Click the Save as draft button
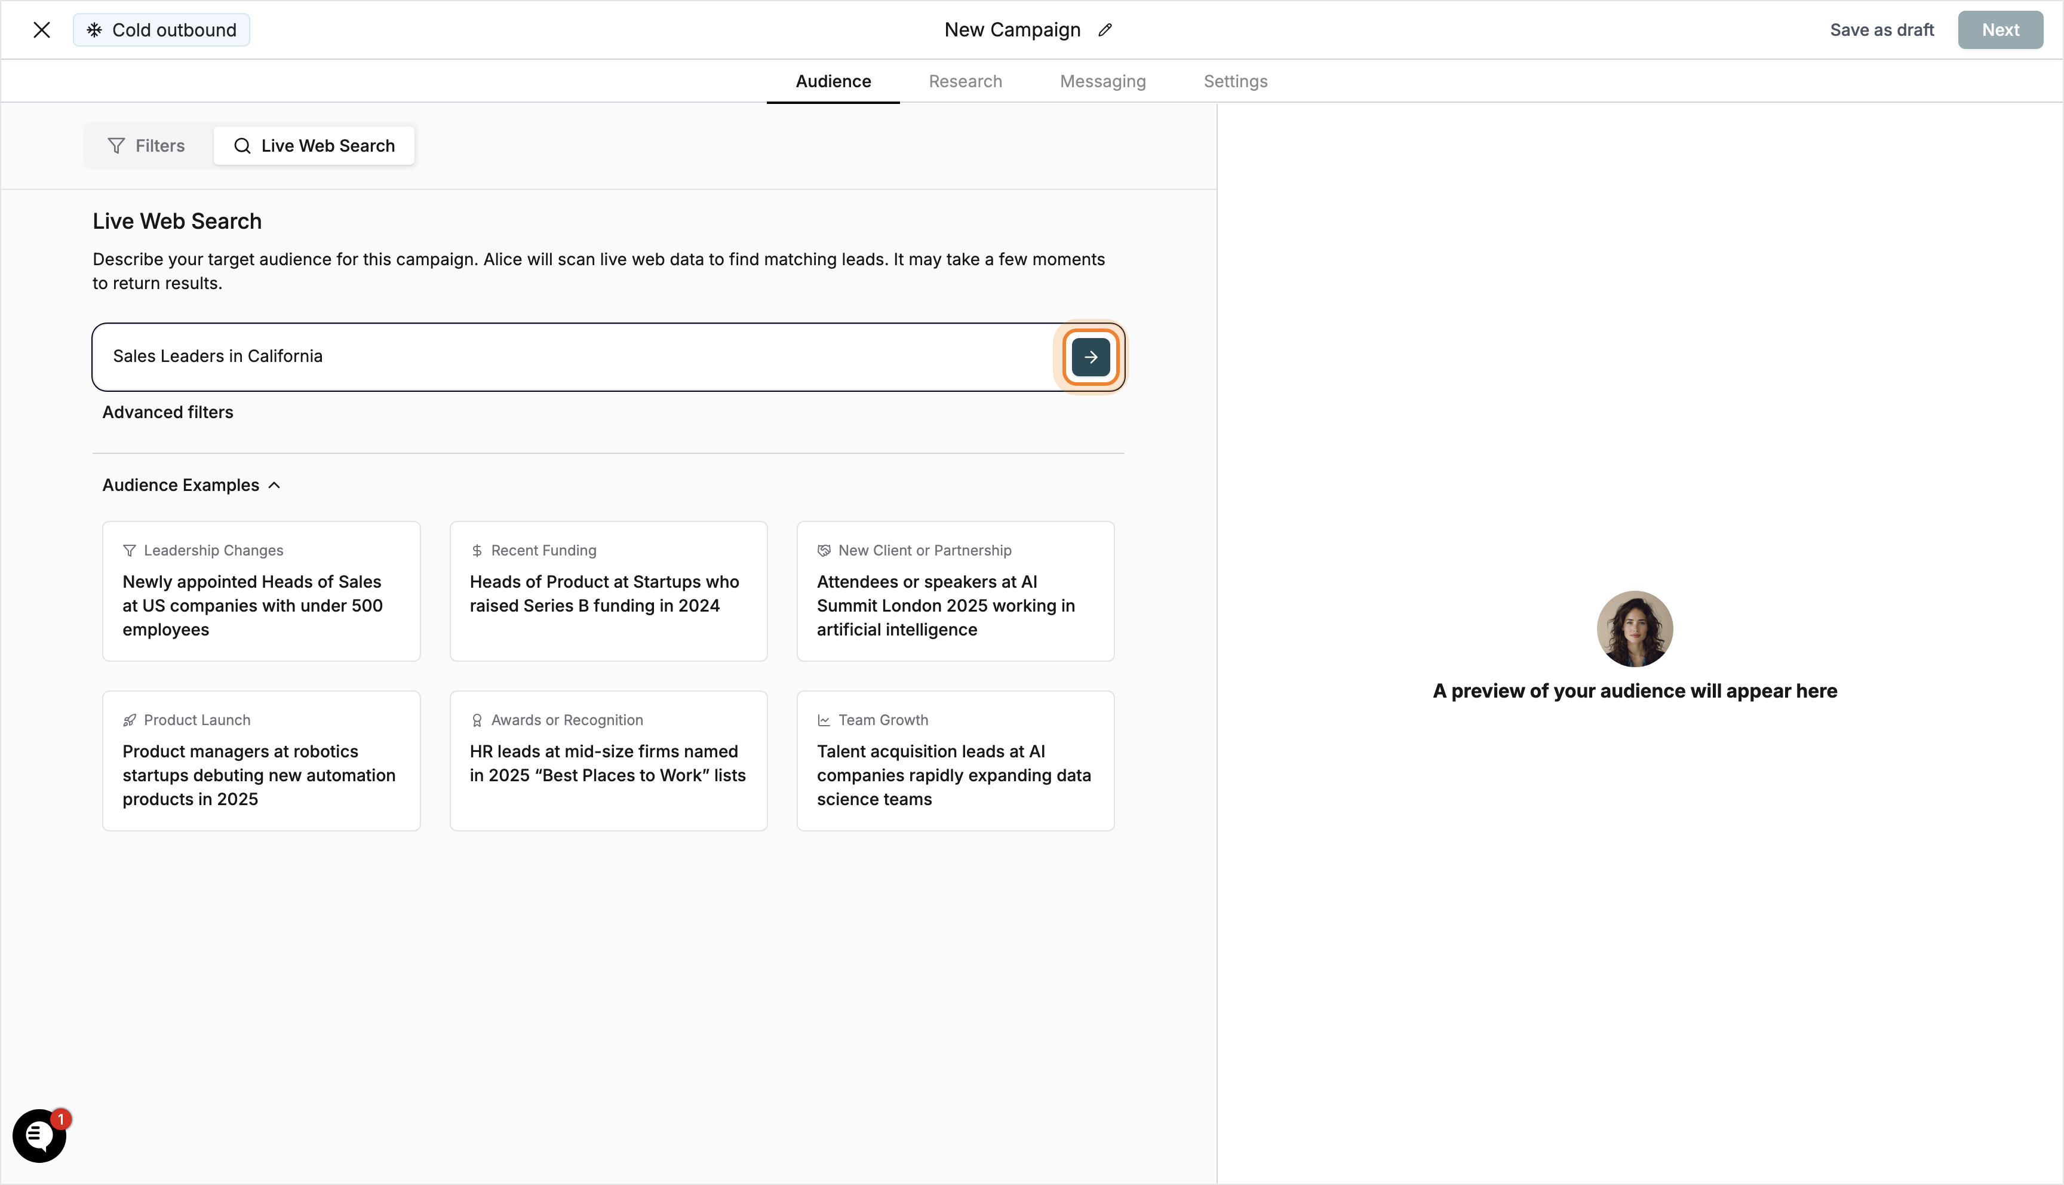The height and width of the screenshot is (1185, 2064). [x=1882, y=29]
